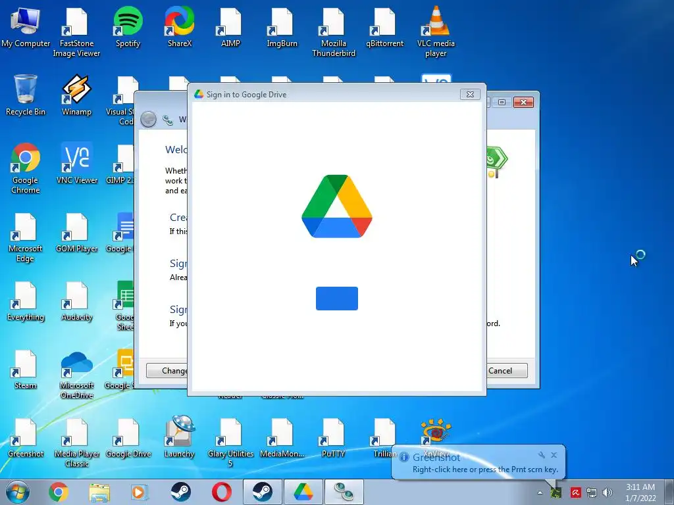
Task: Launch MediaMonkey desktop shortcut
Action: click(282, 437)
